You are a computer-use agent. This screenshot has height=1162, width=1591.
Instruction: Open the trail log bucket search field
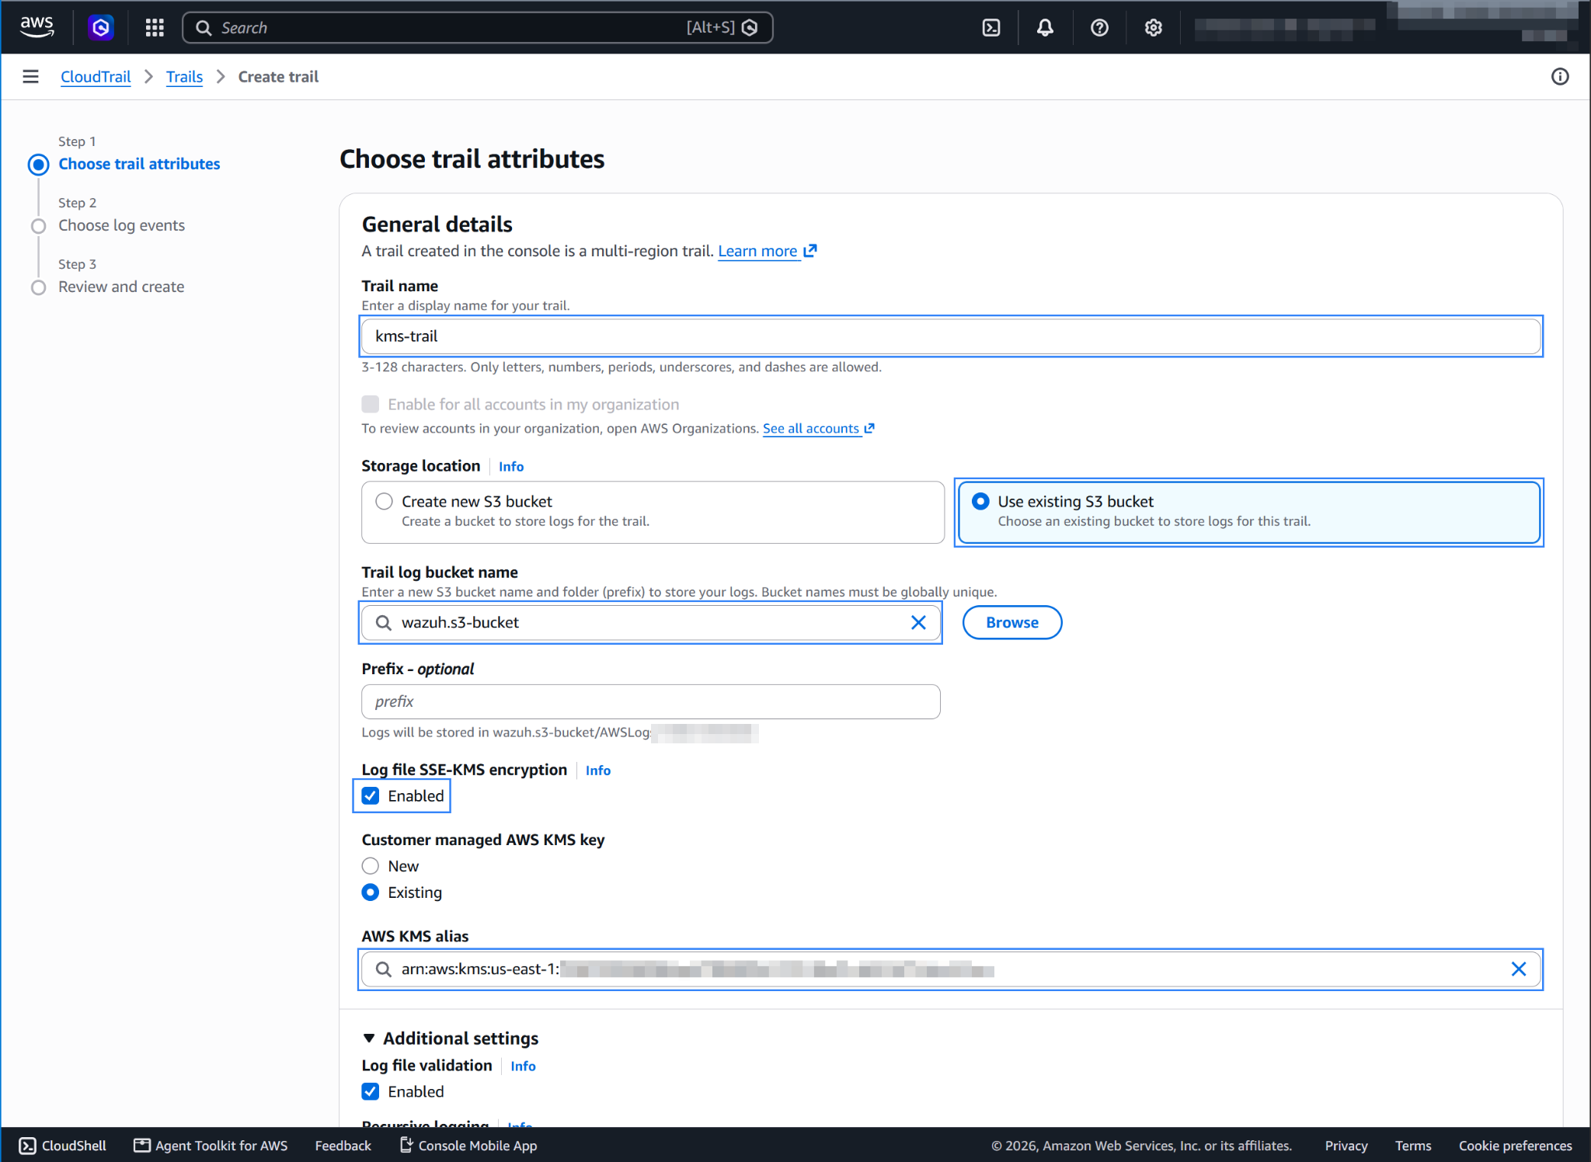pyautogui.click(x=651, y=622)
